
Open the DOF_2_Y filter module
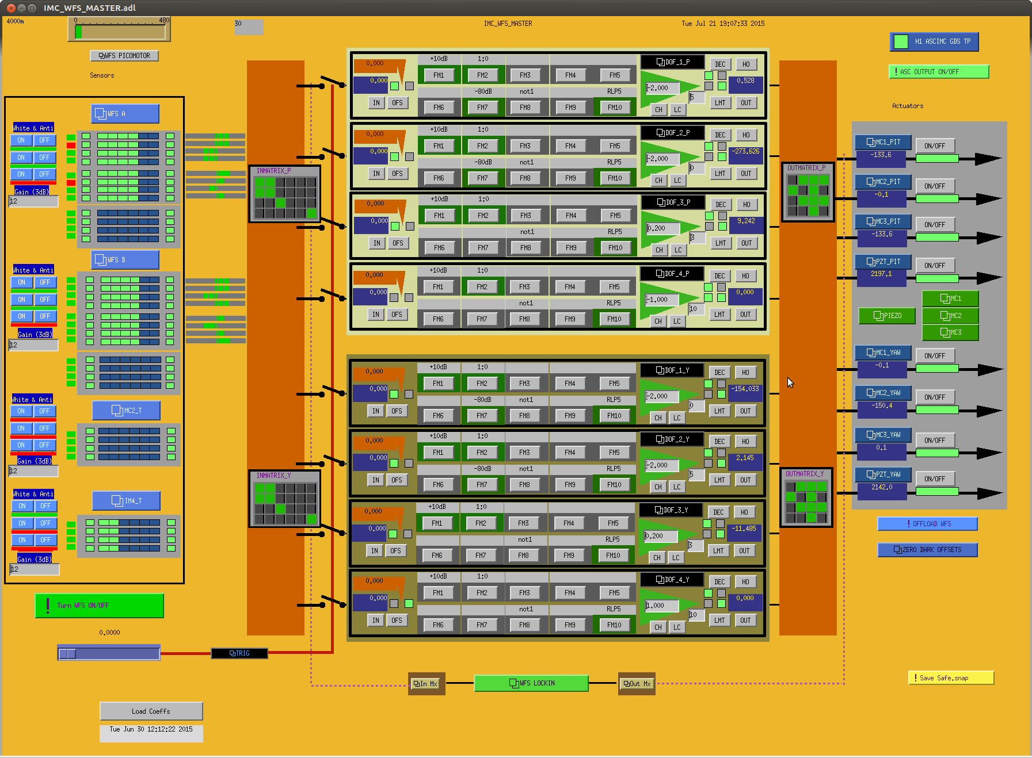click(672, 439)
